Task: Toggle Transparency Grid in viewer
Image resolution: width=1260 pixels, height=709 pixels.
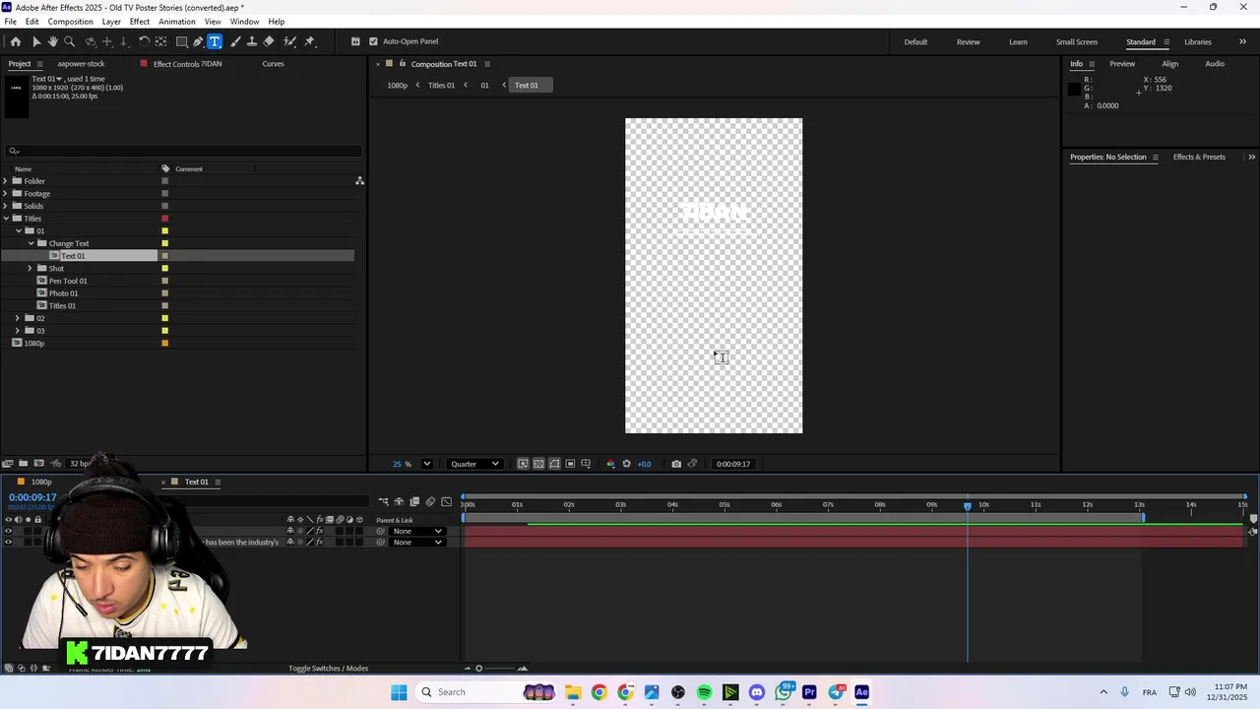Action: click(538, 464)
